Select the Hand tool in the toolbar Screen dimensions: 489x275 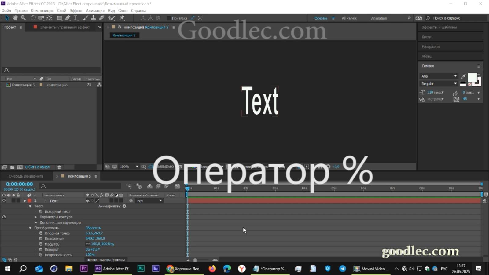15,18
